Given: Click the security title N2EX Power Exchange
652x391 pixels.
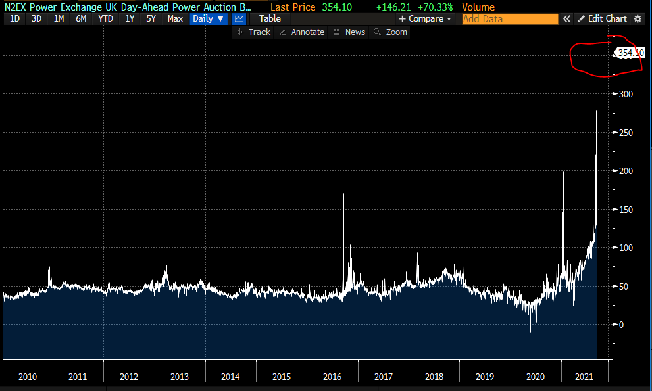Looking at the screenshot, I should 128,7.
